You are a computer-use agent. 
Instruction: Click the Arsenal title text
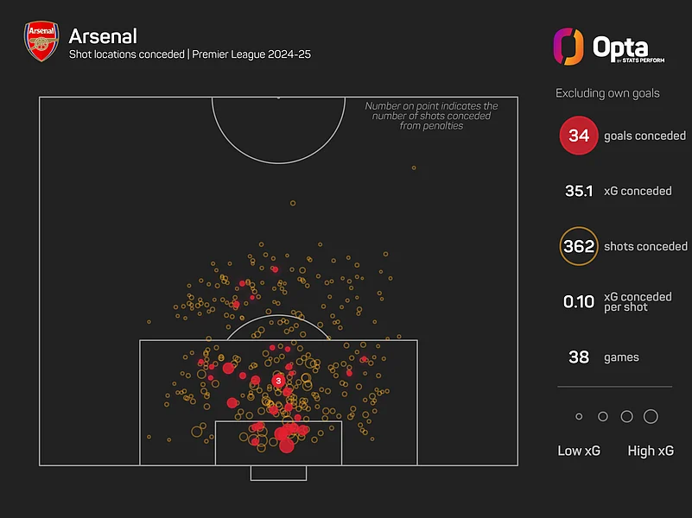pos(103,36)
